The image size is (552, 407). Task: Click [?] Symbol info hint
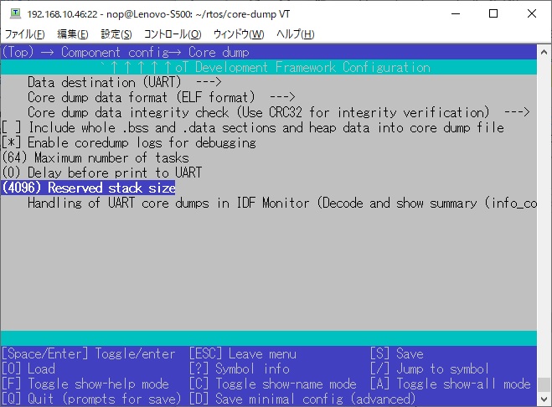240,368
